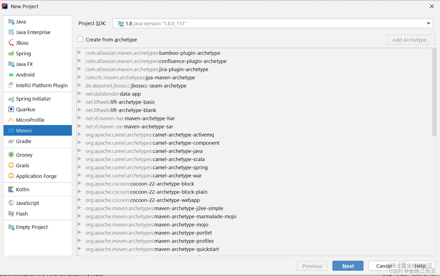The image size is (440, 276).
Task: Click the Java project type icon
Action: tap(11, 22)
